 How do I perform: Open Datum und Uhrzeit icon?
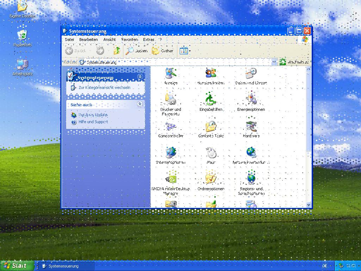tap(251, 76)
